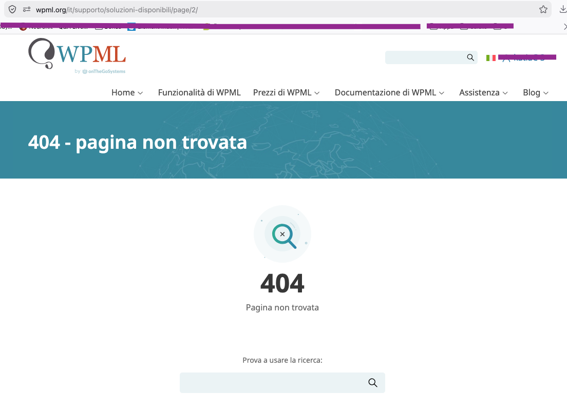Open the Italian flag language switcher
Image resolution: width=567 pixels, height=412 pixels.
click(x=490, y=58)
